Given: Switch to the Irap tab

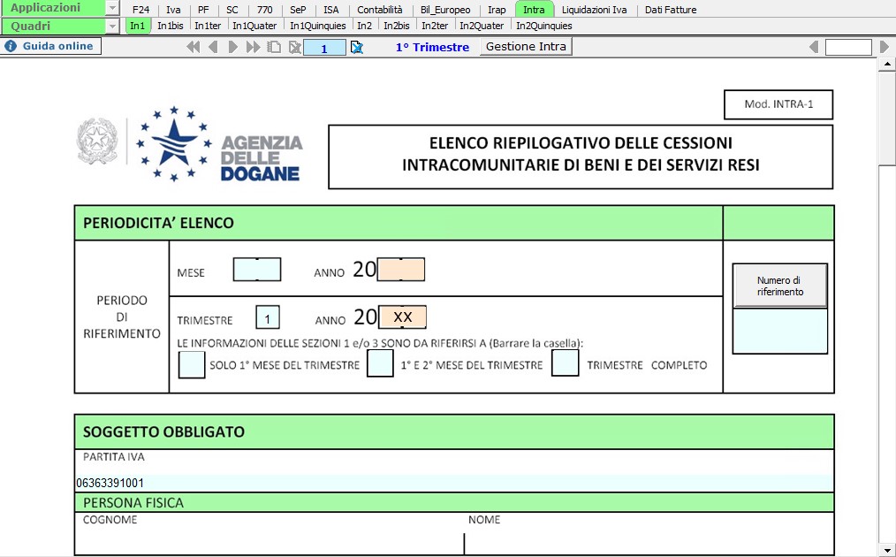Looking at the screenshot, I should 497,9.
